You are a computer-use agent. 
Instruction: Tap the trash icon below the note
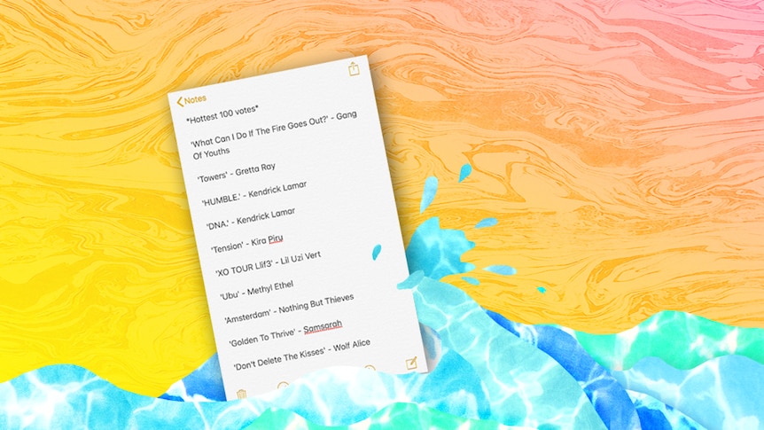coord(241,395)
